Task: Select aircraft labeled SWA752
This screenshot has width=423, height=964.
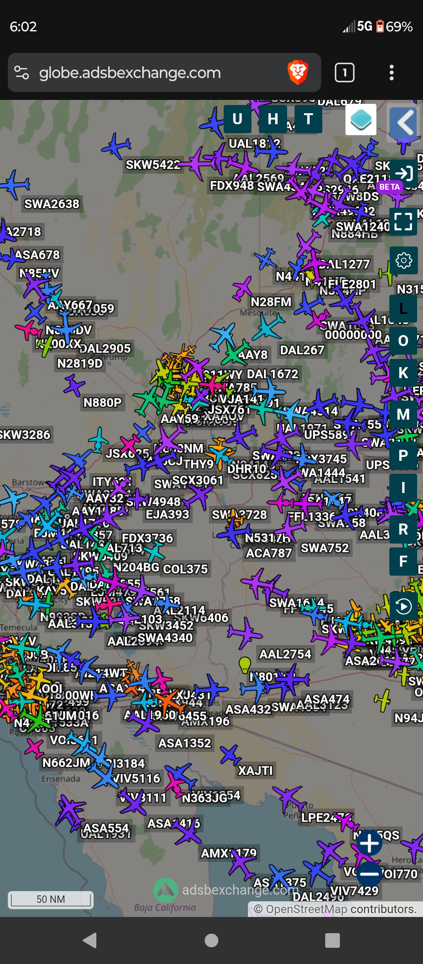Action: (x=325, y=547)
